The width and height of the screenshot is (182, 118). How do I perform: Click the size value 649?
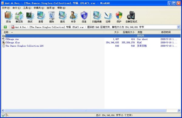point(117,46)
